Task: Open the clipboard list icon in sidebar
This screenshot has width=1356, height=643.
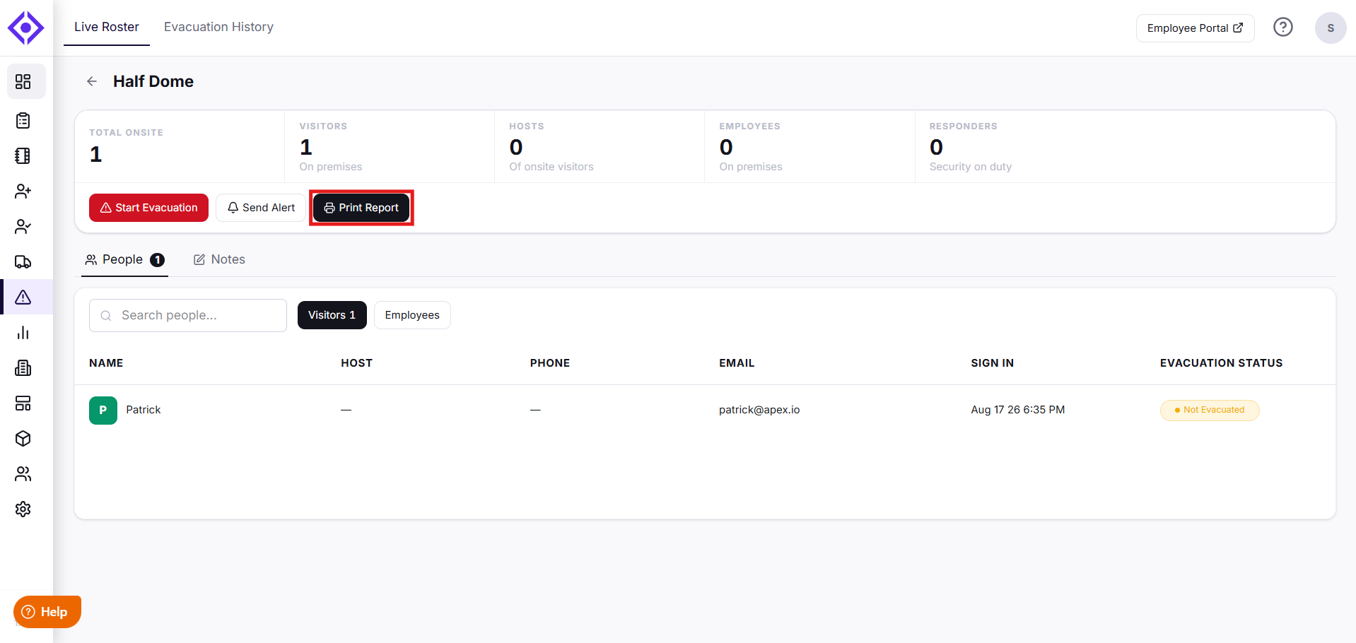Action: [x=23, y=121]
